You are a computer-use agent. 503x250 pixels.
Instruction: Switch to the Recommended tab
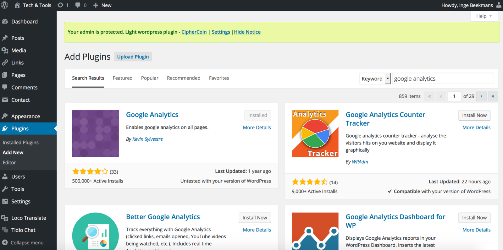pyautogui.click(x=184, y=78)
